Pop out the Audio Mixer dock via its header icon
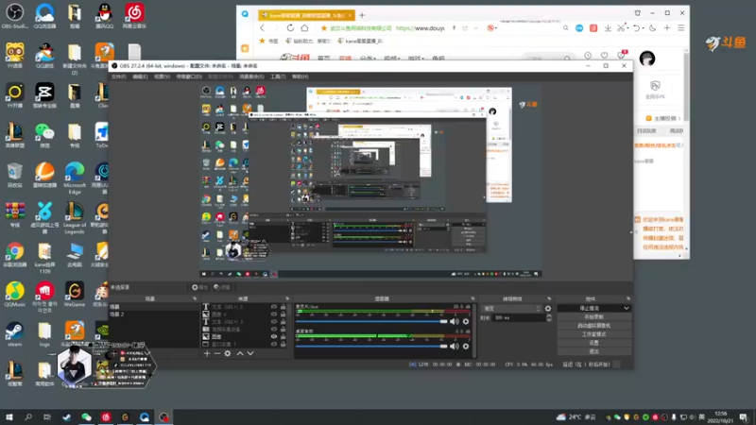Image resolution: width=756 pixels, height=425 pixels. point(472,298)
